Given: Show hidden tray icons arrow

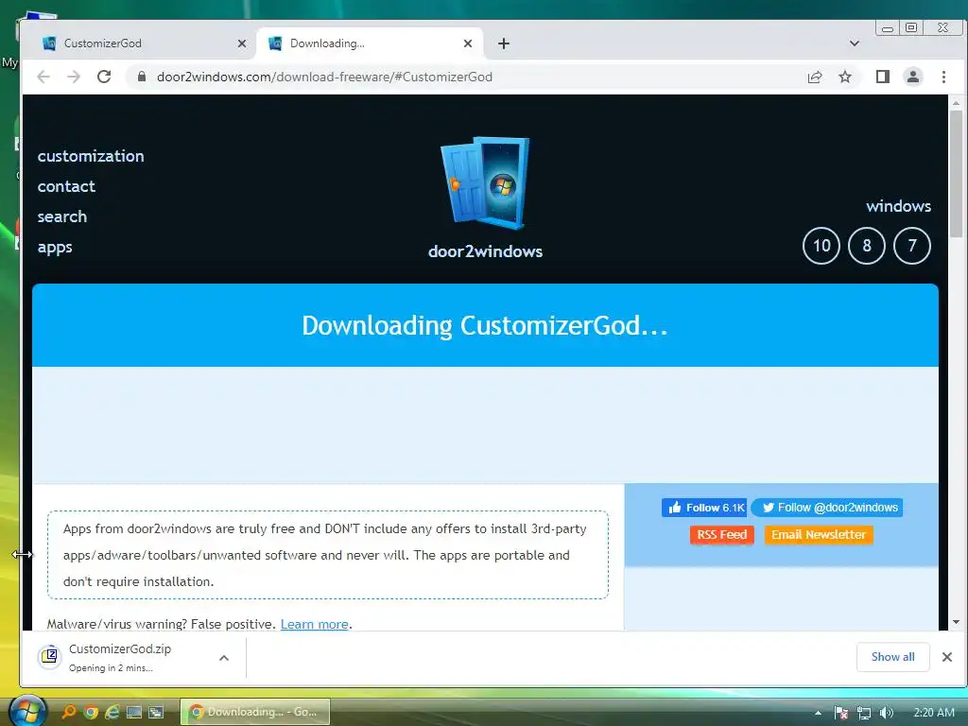Looking at the screenshot, I should pyautogui.click(x=818, y=713).
